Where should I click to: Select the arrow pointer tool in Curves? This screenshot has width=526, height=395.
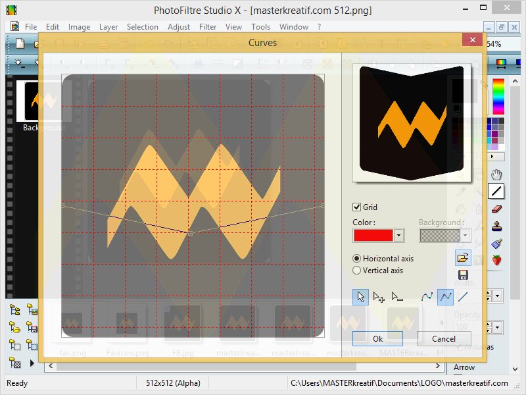(x=360, y=297)
